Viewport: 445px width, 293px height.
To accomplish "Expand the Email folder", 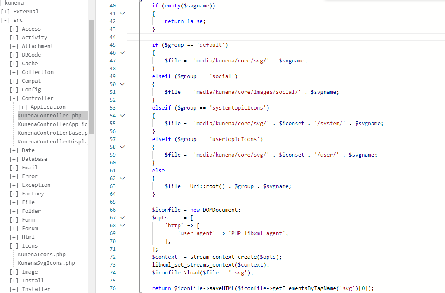I will click(14, 168).
